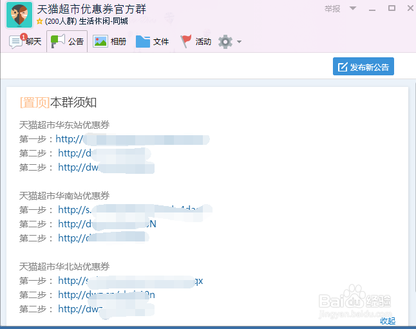This screenshot has height=329, width=416.
Task: Collapse the announcement with 收起
Action: pos(388,321)
